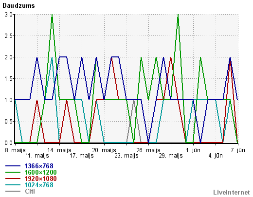Click the 20. maijs date label
Viewport: 253px width, 197px height.
coord(104,150)
